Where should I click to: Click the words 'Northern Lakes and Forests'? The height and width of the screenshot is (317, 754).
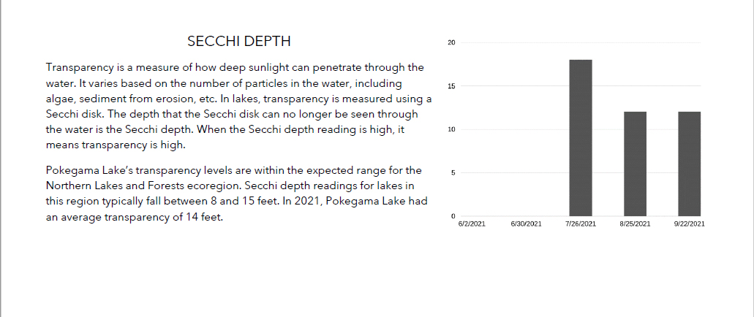[112, 186]
